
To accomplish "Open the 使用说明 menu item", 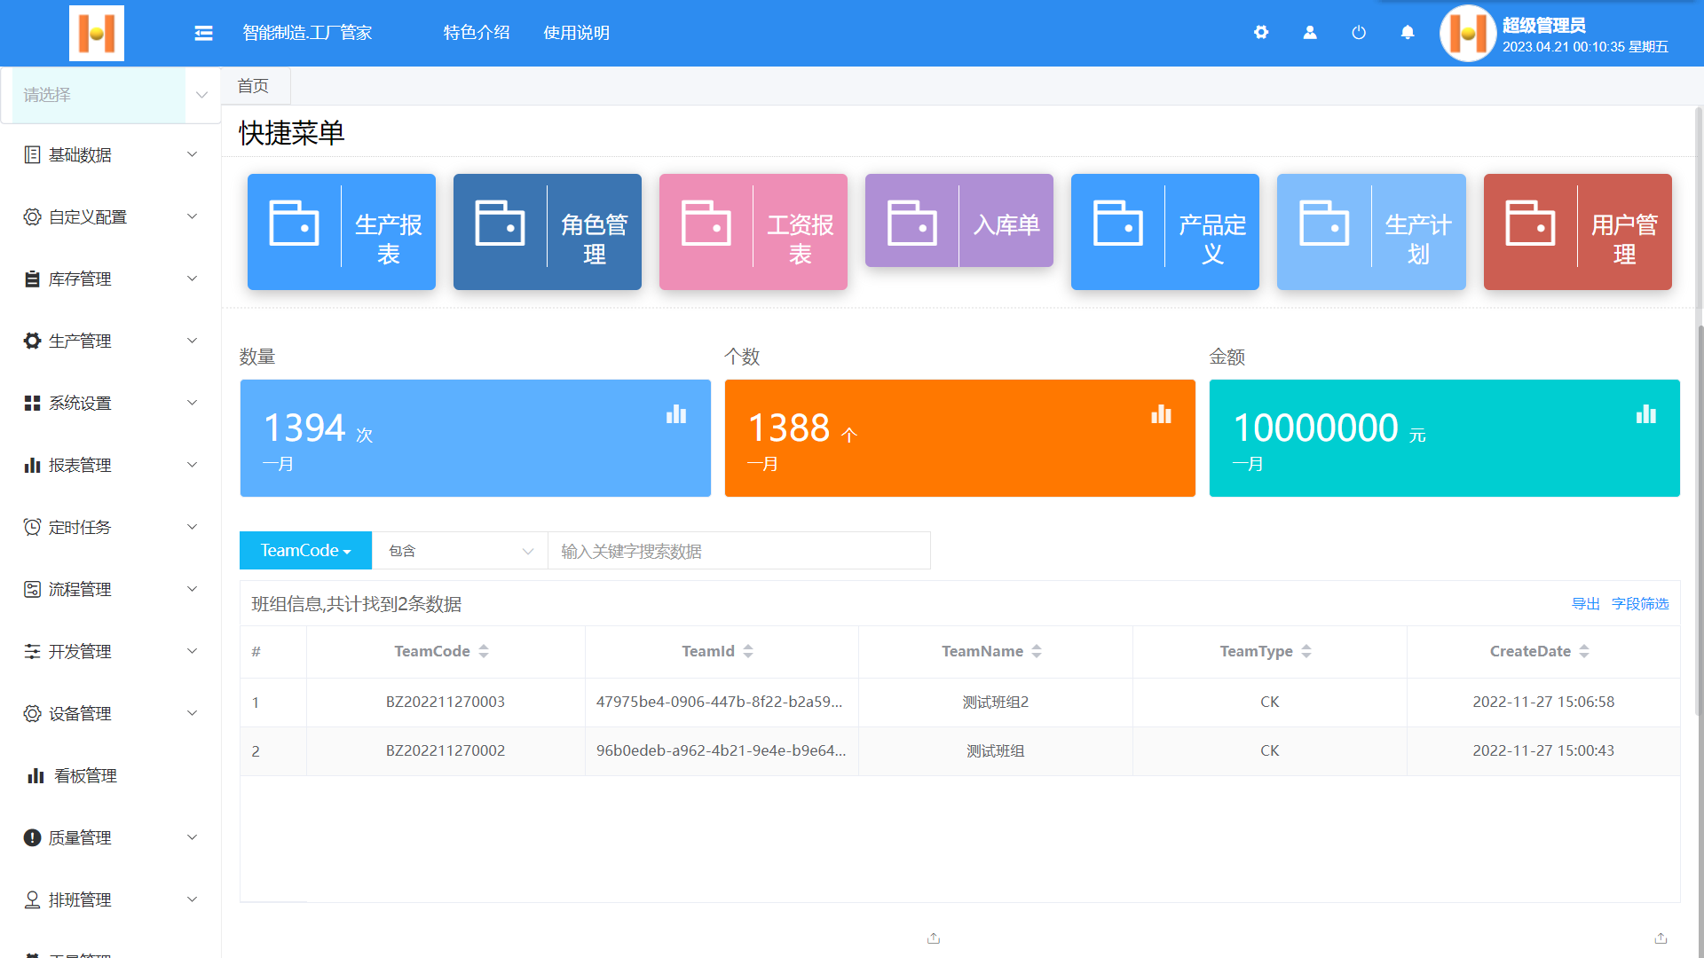I will click(576, 33).
